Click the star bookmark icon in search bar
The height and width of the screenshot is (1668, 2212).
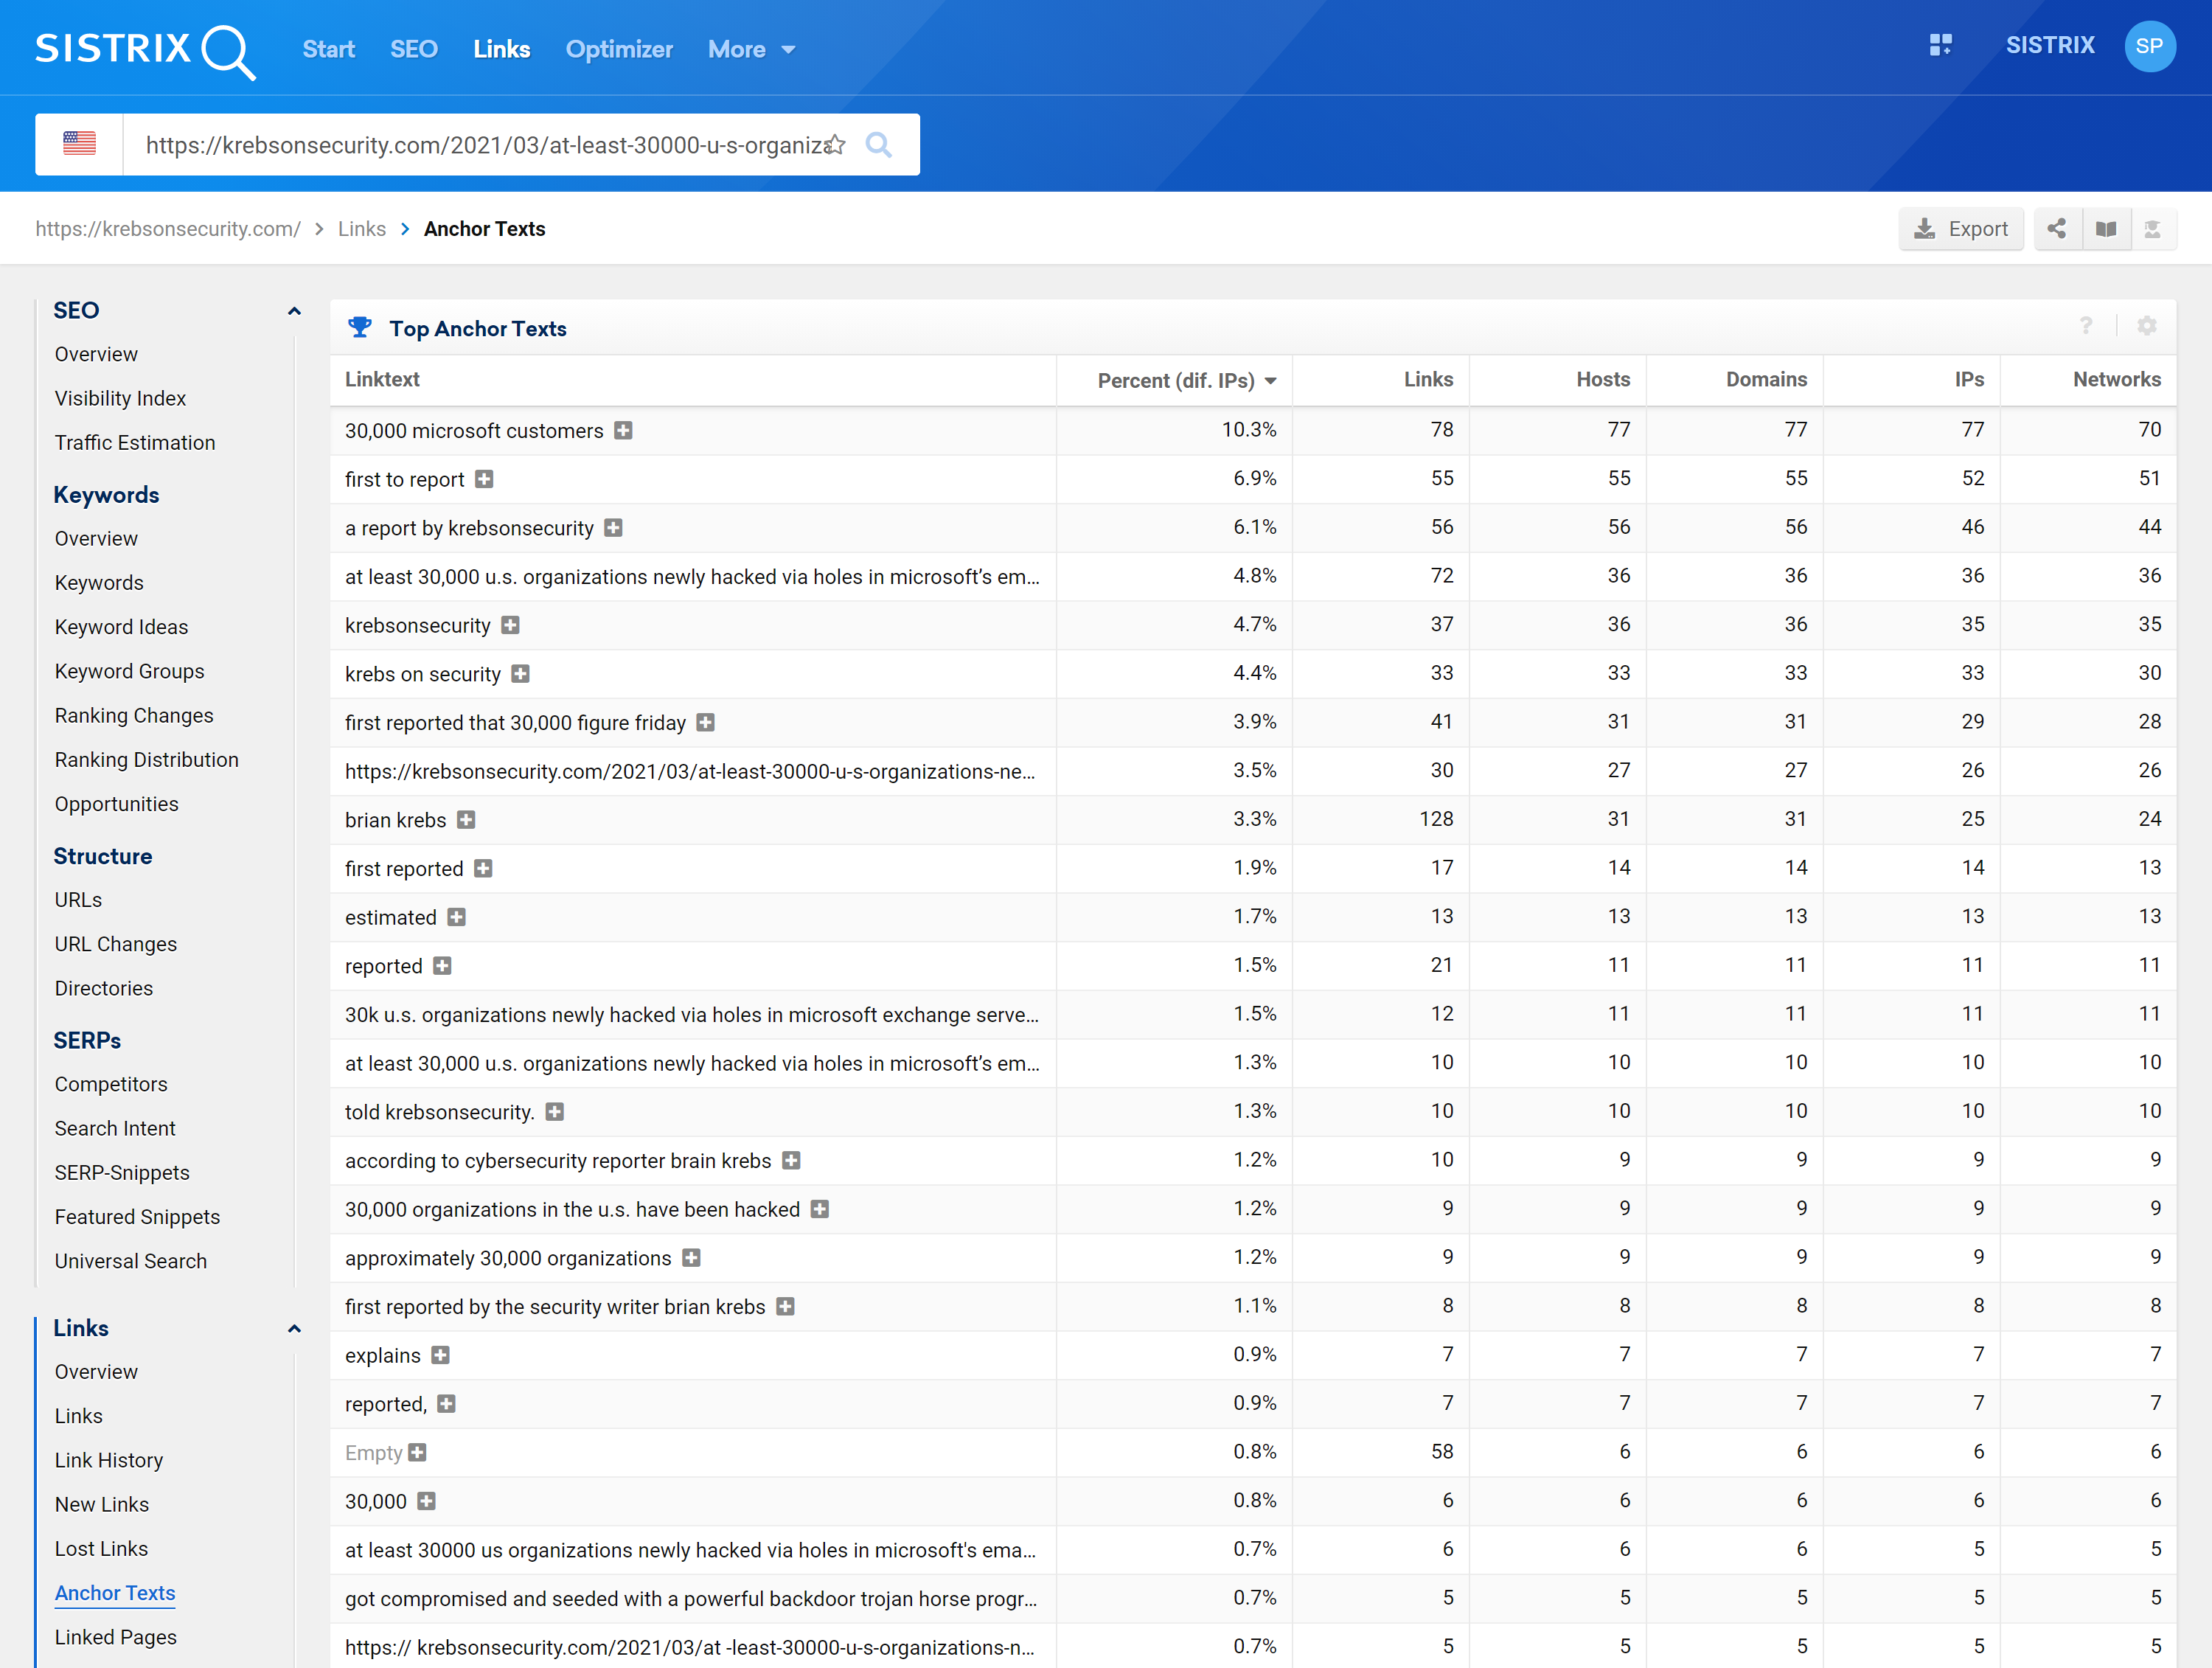click(x=836, y=144)
